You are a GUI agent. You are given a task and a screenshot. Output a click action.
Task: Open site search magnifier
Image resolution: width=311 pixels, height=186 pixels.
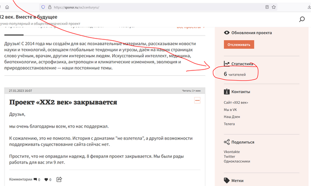coord(302,19)
